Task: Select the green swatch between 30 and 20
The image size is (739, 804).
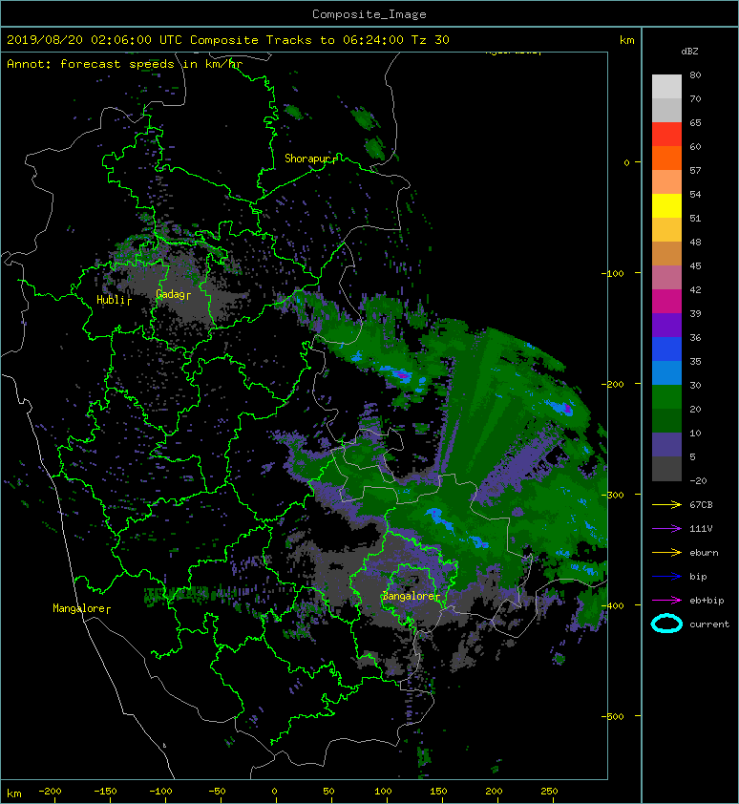Action: pos(666,396)
